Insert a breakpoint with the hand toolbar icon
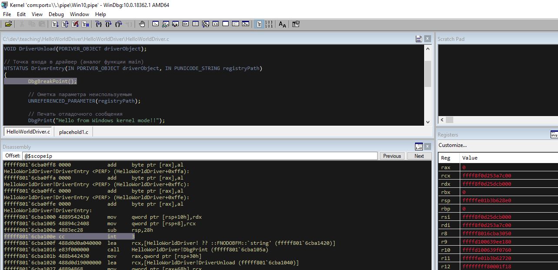Viewport: 558px width, 270px height. pyautogui.click(x=142, y=24)
